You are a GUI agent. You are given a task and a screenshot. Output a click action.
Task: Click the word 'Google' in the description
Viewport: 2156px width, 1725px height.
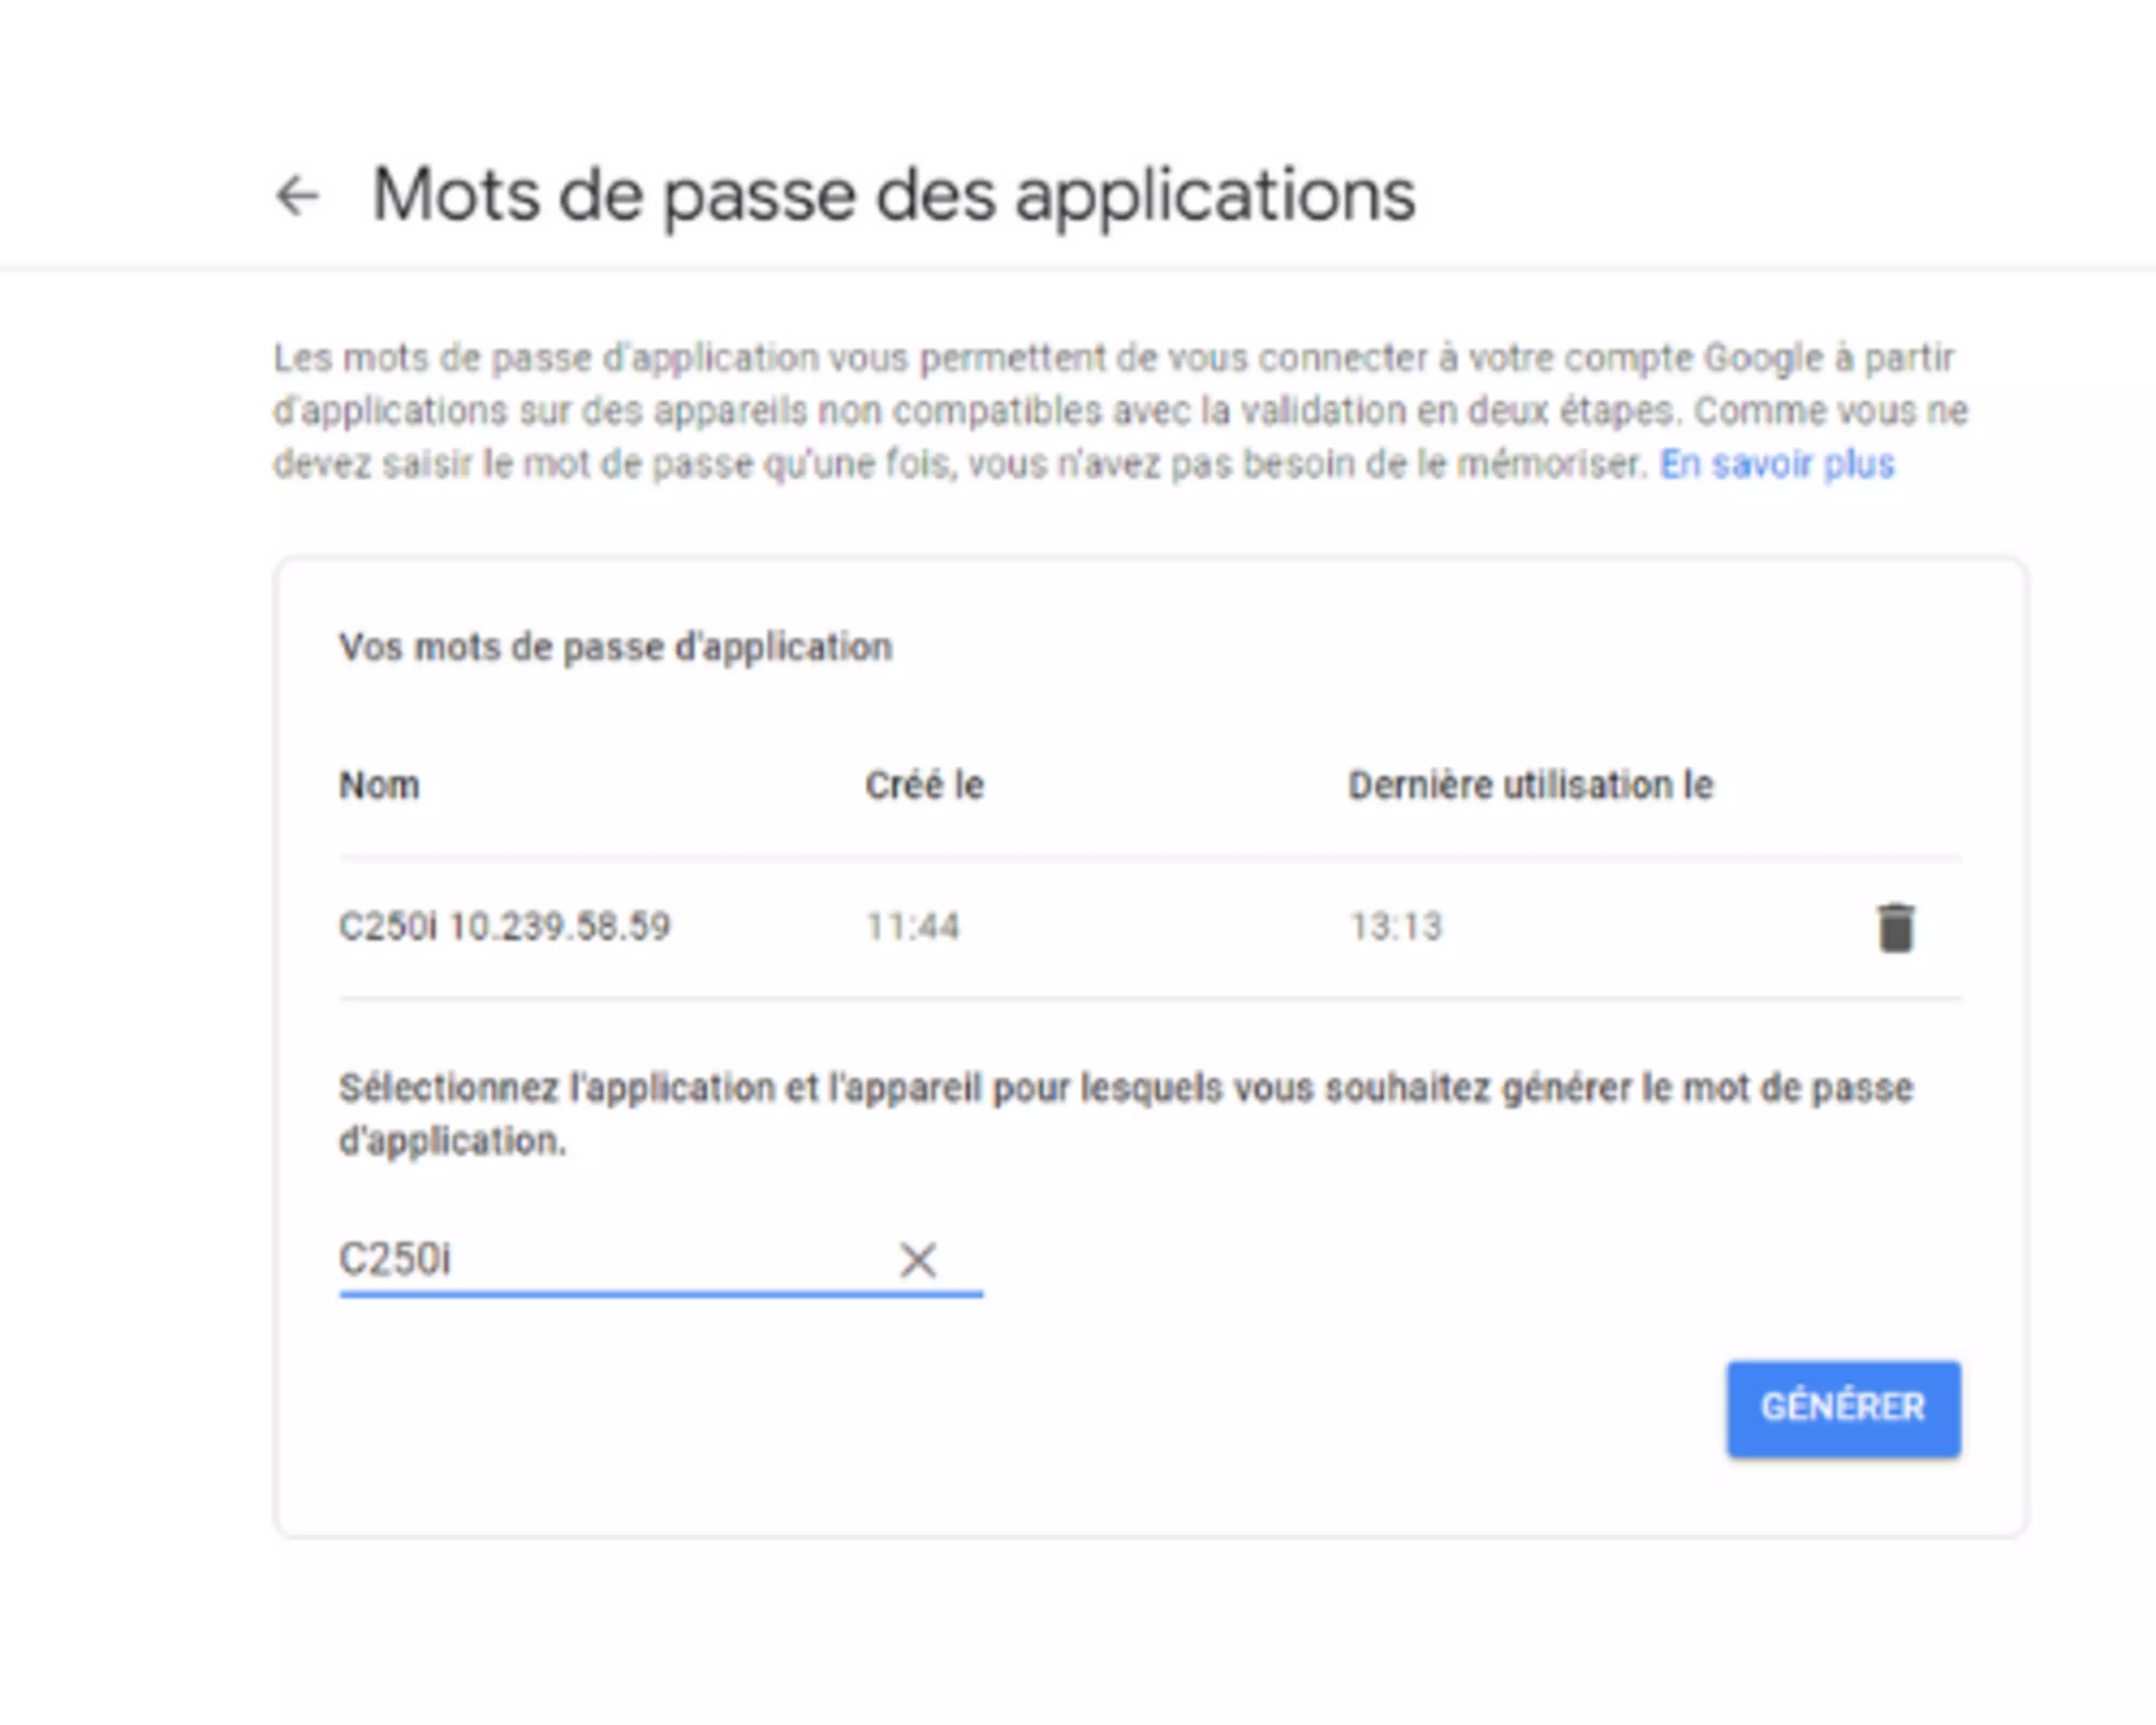1763,358
